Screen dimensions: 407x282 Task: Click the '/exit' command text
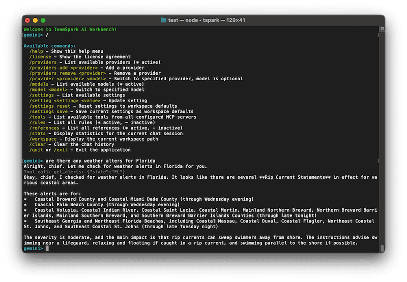click(x=61, y=150)
